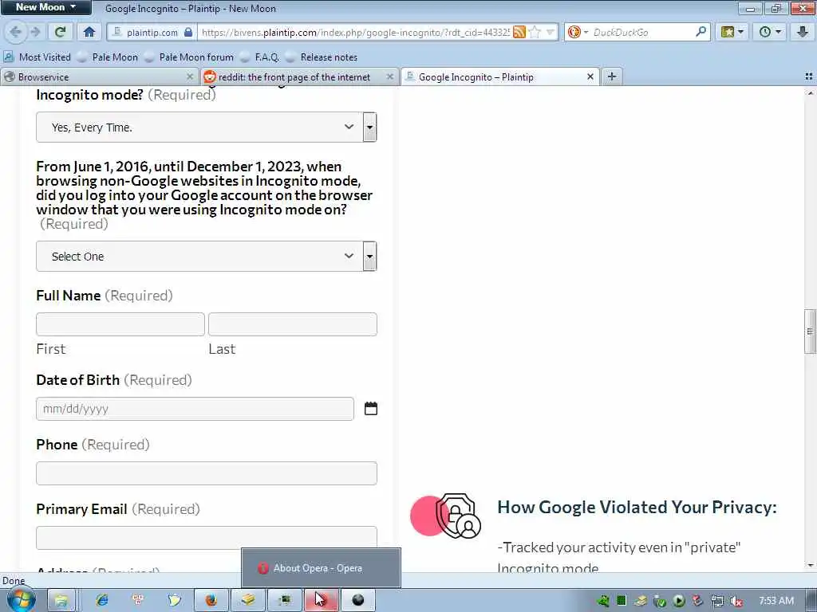Reload the current page
This screenshot has width=817, height=612.
[x=61, y=32]
